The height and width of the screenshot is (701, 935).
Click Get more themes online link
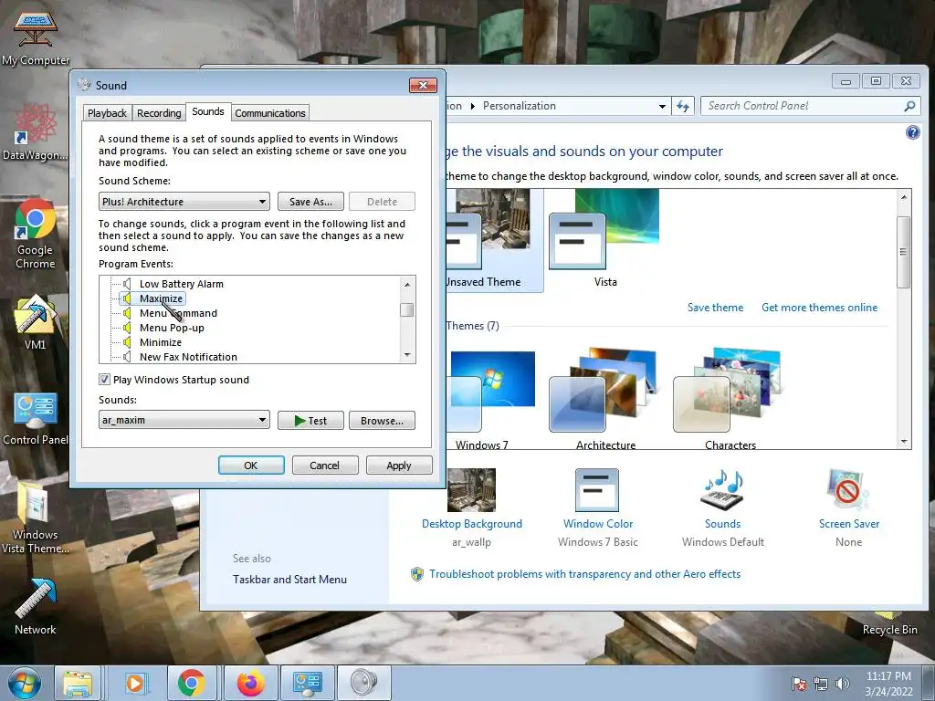(819, 308)
